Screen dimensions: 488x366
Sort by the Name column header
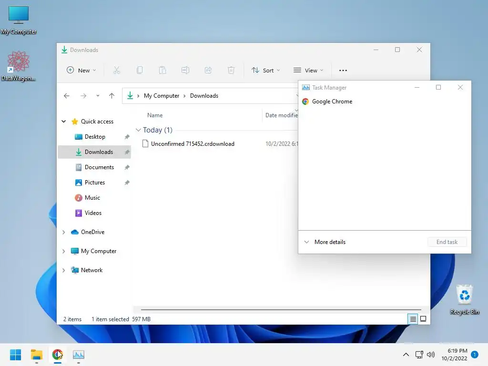[155, 115]
